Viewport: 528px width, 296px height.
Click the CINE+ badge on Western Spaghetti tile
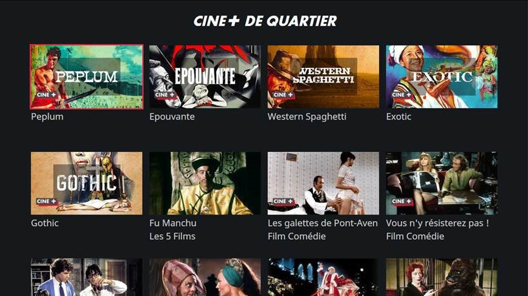283,95
